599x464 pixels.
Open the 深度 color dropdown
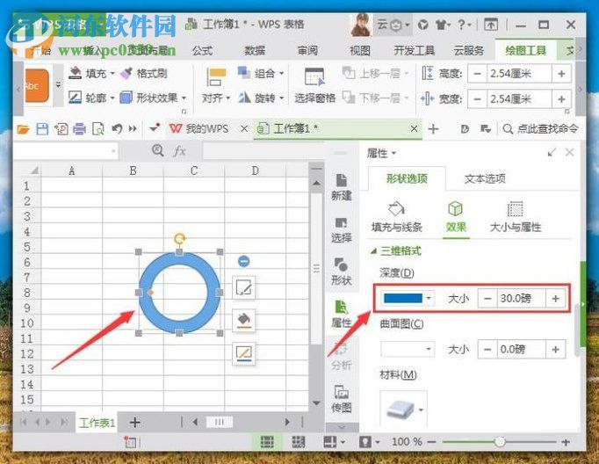[x=429, y=298]
